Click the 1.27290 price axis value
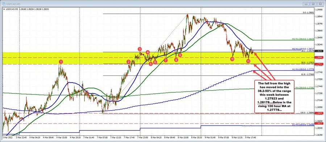Screen dimensions: 326x142 tap(319, 93)
